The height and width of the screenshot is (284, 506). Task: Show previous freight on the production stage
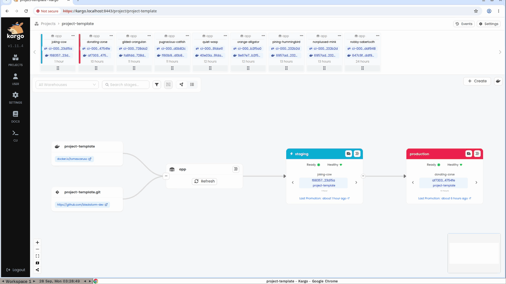click(x=413, y=183)
